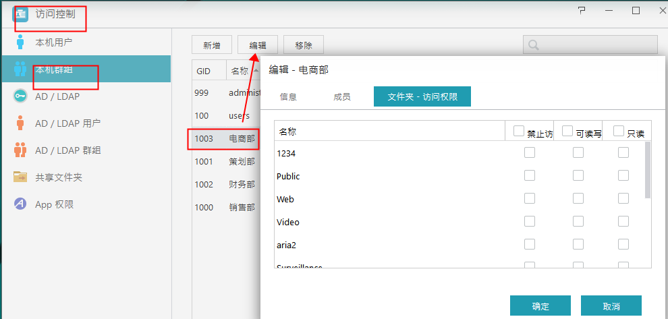Check 禁止访问 box for 1234 folder
668x319 pixels.
pos(530,153)
